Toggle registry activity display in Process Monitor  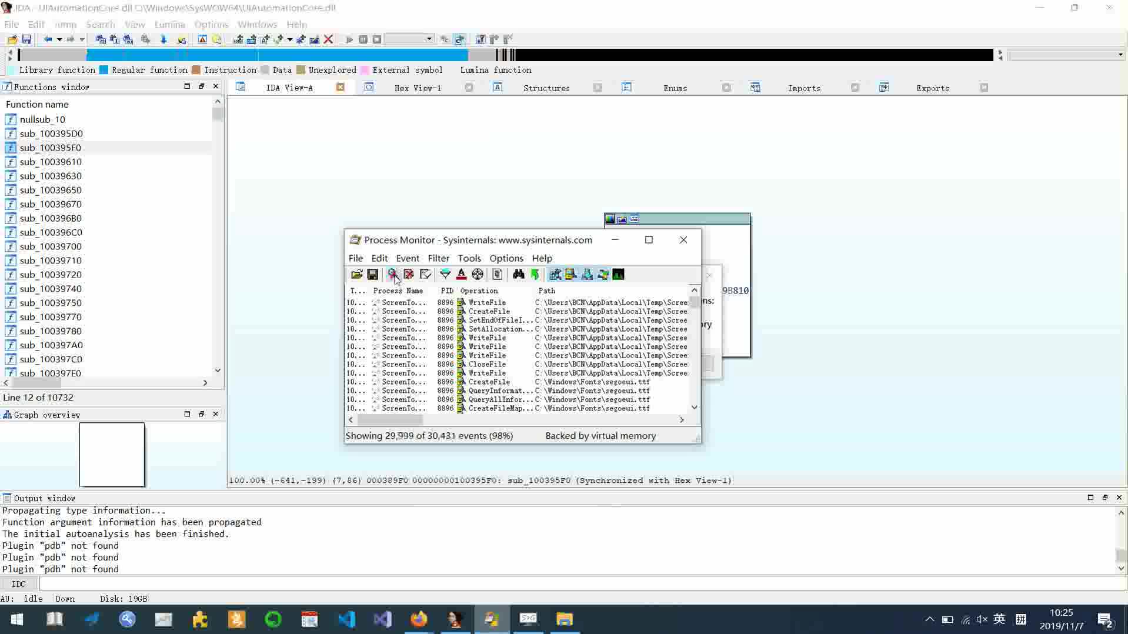[555, 275]
